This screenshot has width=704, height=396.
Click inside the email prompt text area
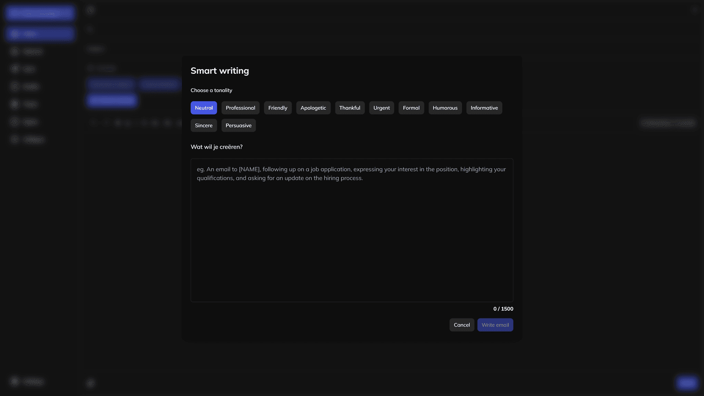pos(352,229)
